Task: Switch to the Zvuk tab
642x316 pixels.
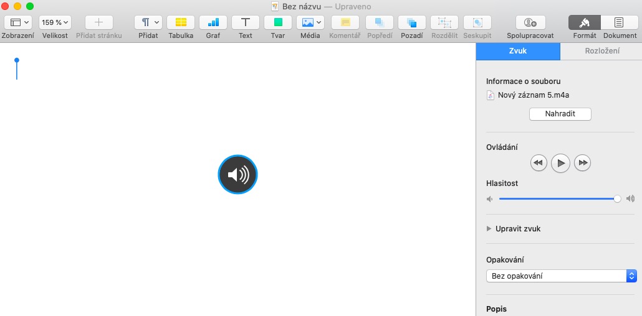Action: click(x=518, y=51)
